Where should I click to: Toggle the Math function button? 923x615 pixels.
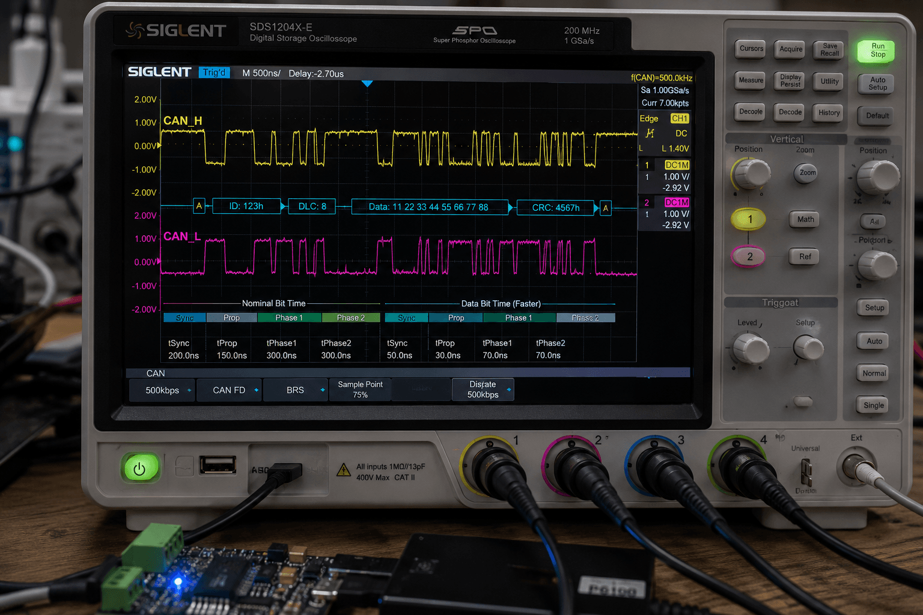pyautogui.click(x=805, y=220)
